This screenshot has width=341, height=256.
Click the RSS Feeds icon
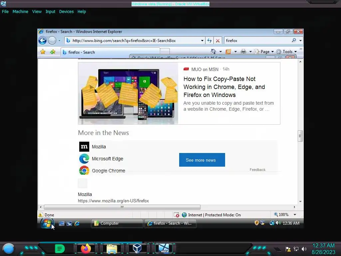click(228, 52)
